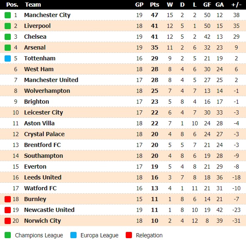Screen dimensions: 246x244
Task: Select the Team column header
Action: 33,5
